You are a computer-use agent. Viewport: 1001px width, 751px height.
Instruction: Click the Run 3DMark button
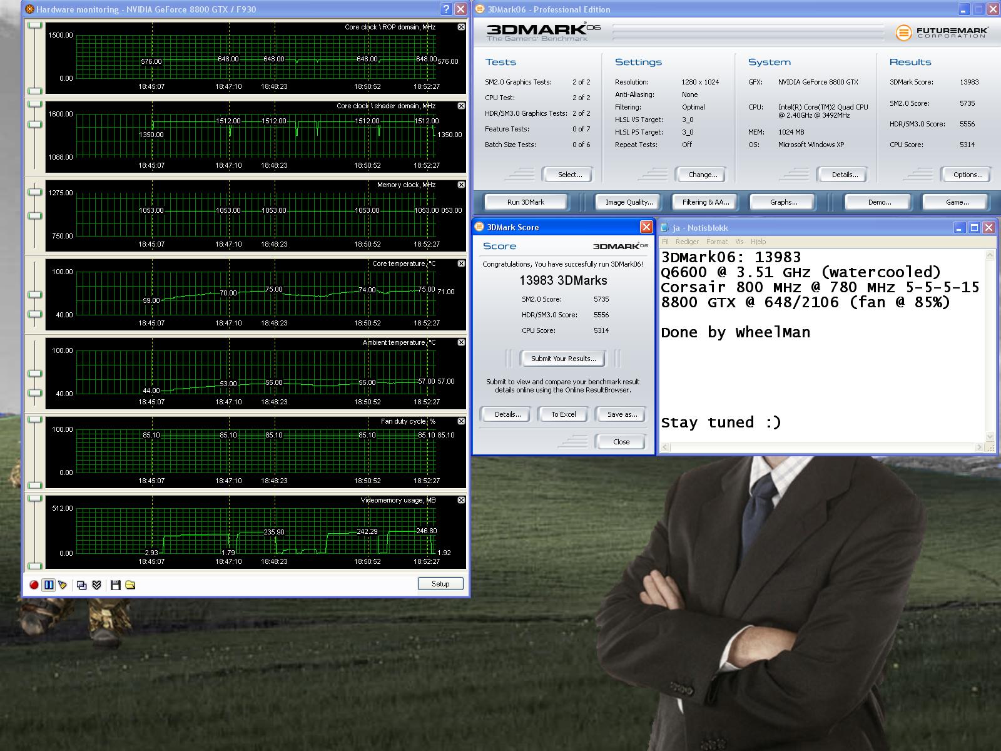[x=526, y=202]
